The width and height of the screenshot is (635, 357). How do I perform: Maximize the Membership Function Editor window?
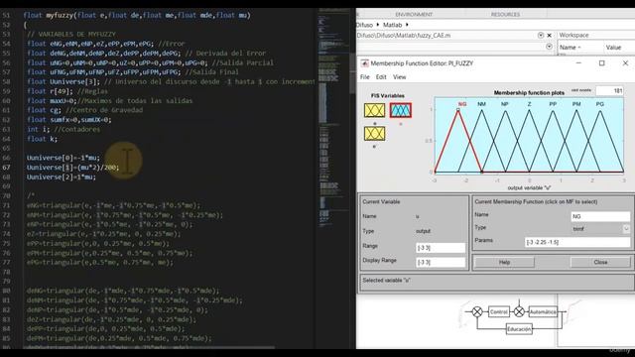pos(602,63)
